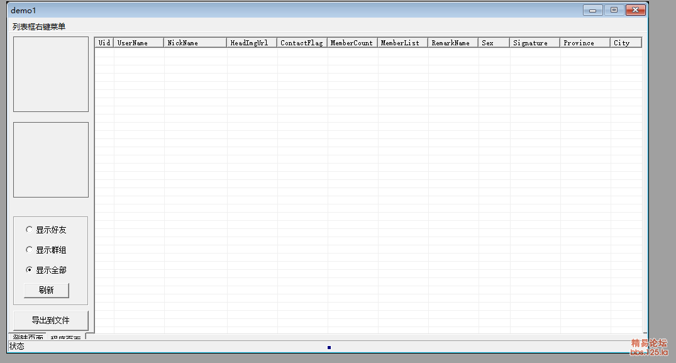The width and height of the screenshot is (676, 363).
Task: Click the UserName column header
Action: click(138, 43)
